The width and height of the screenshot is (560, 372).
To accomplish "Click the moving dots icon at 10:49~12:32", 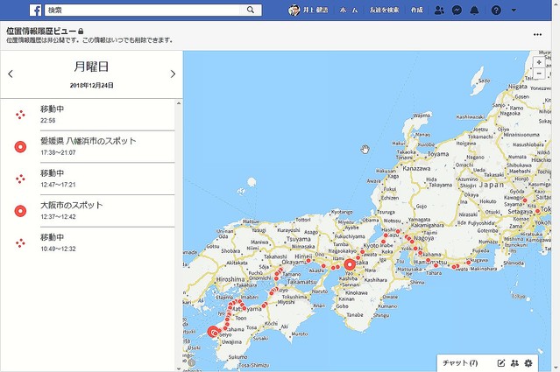I will pos(20,242).
